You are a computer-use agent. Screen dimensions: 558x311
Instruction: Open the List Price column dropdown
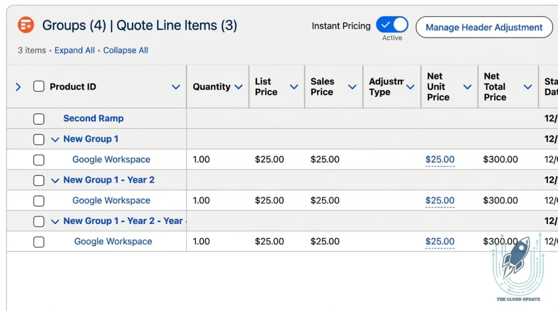(294, 87)
